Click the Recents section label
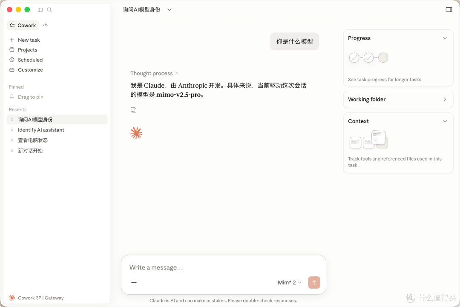Screen dimensions: 460x307 (x=17, y=109)
